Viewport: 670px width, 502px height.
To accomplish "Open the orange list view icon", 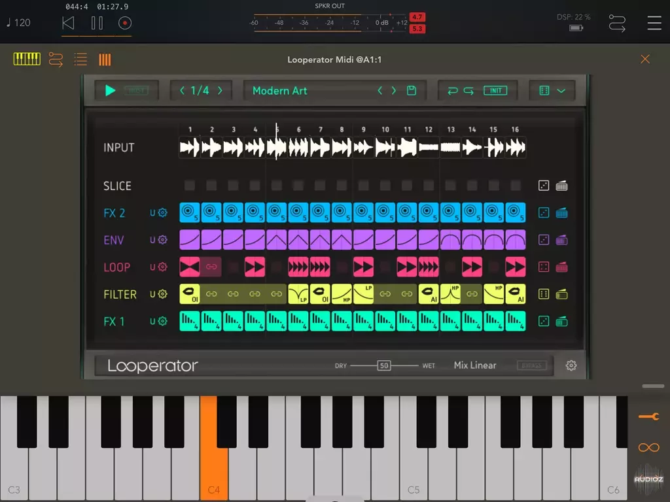I will [x=80, y=59].
